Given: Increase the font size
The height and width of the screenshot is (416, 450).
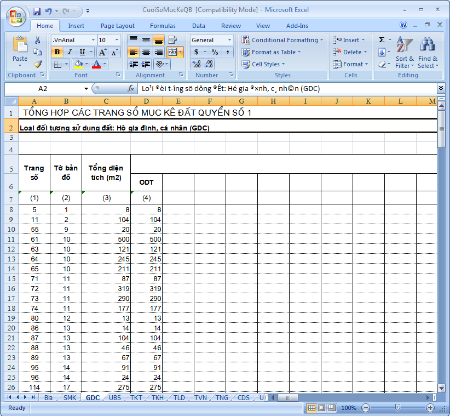Looking at the screenshot, I should coord(102,52).
